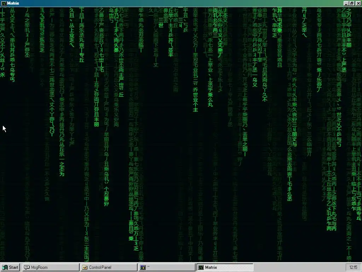The height and width of the screenshot is (272, 362).
Task: Close the Matrix window
Action: (358, 3)
